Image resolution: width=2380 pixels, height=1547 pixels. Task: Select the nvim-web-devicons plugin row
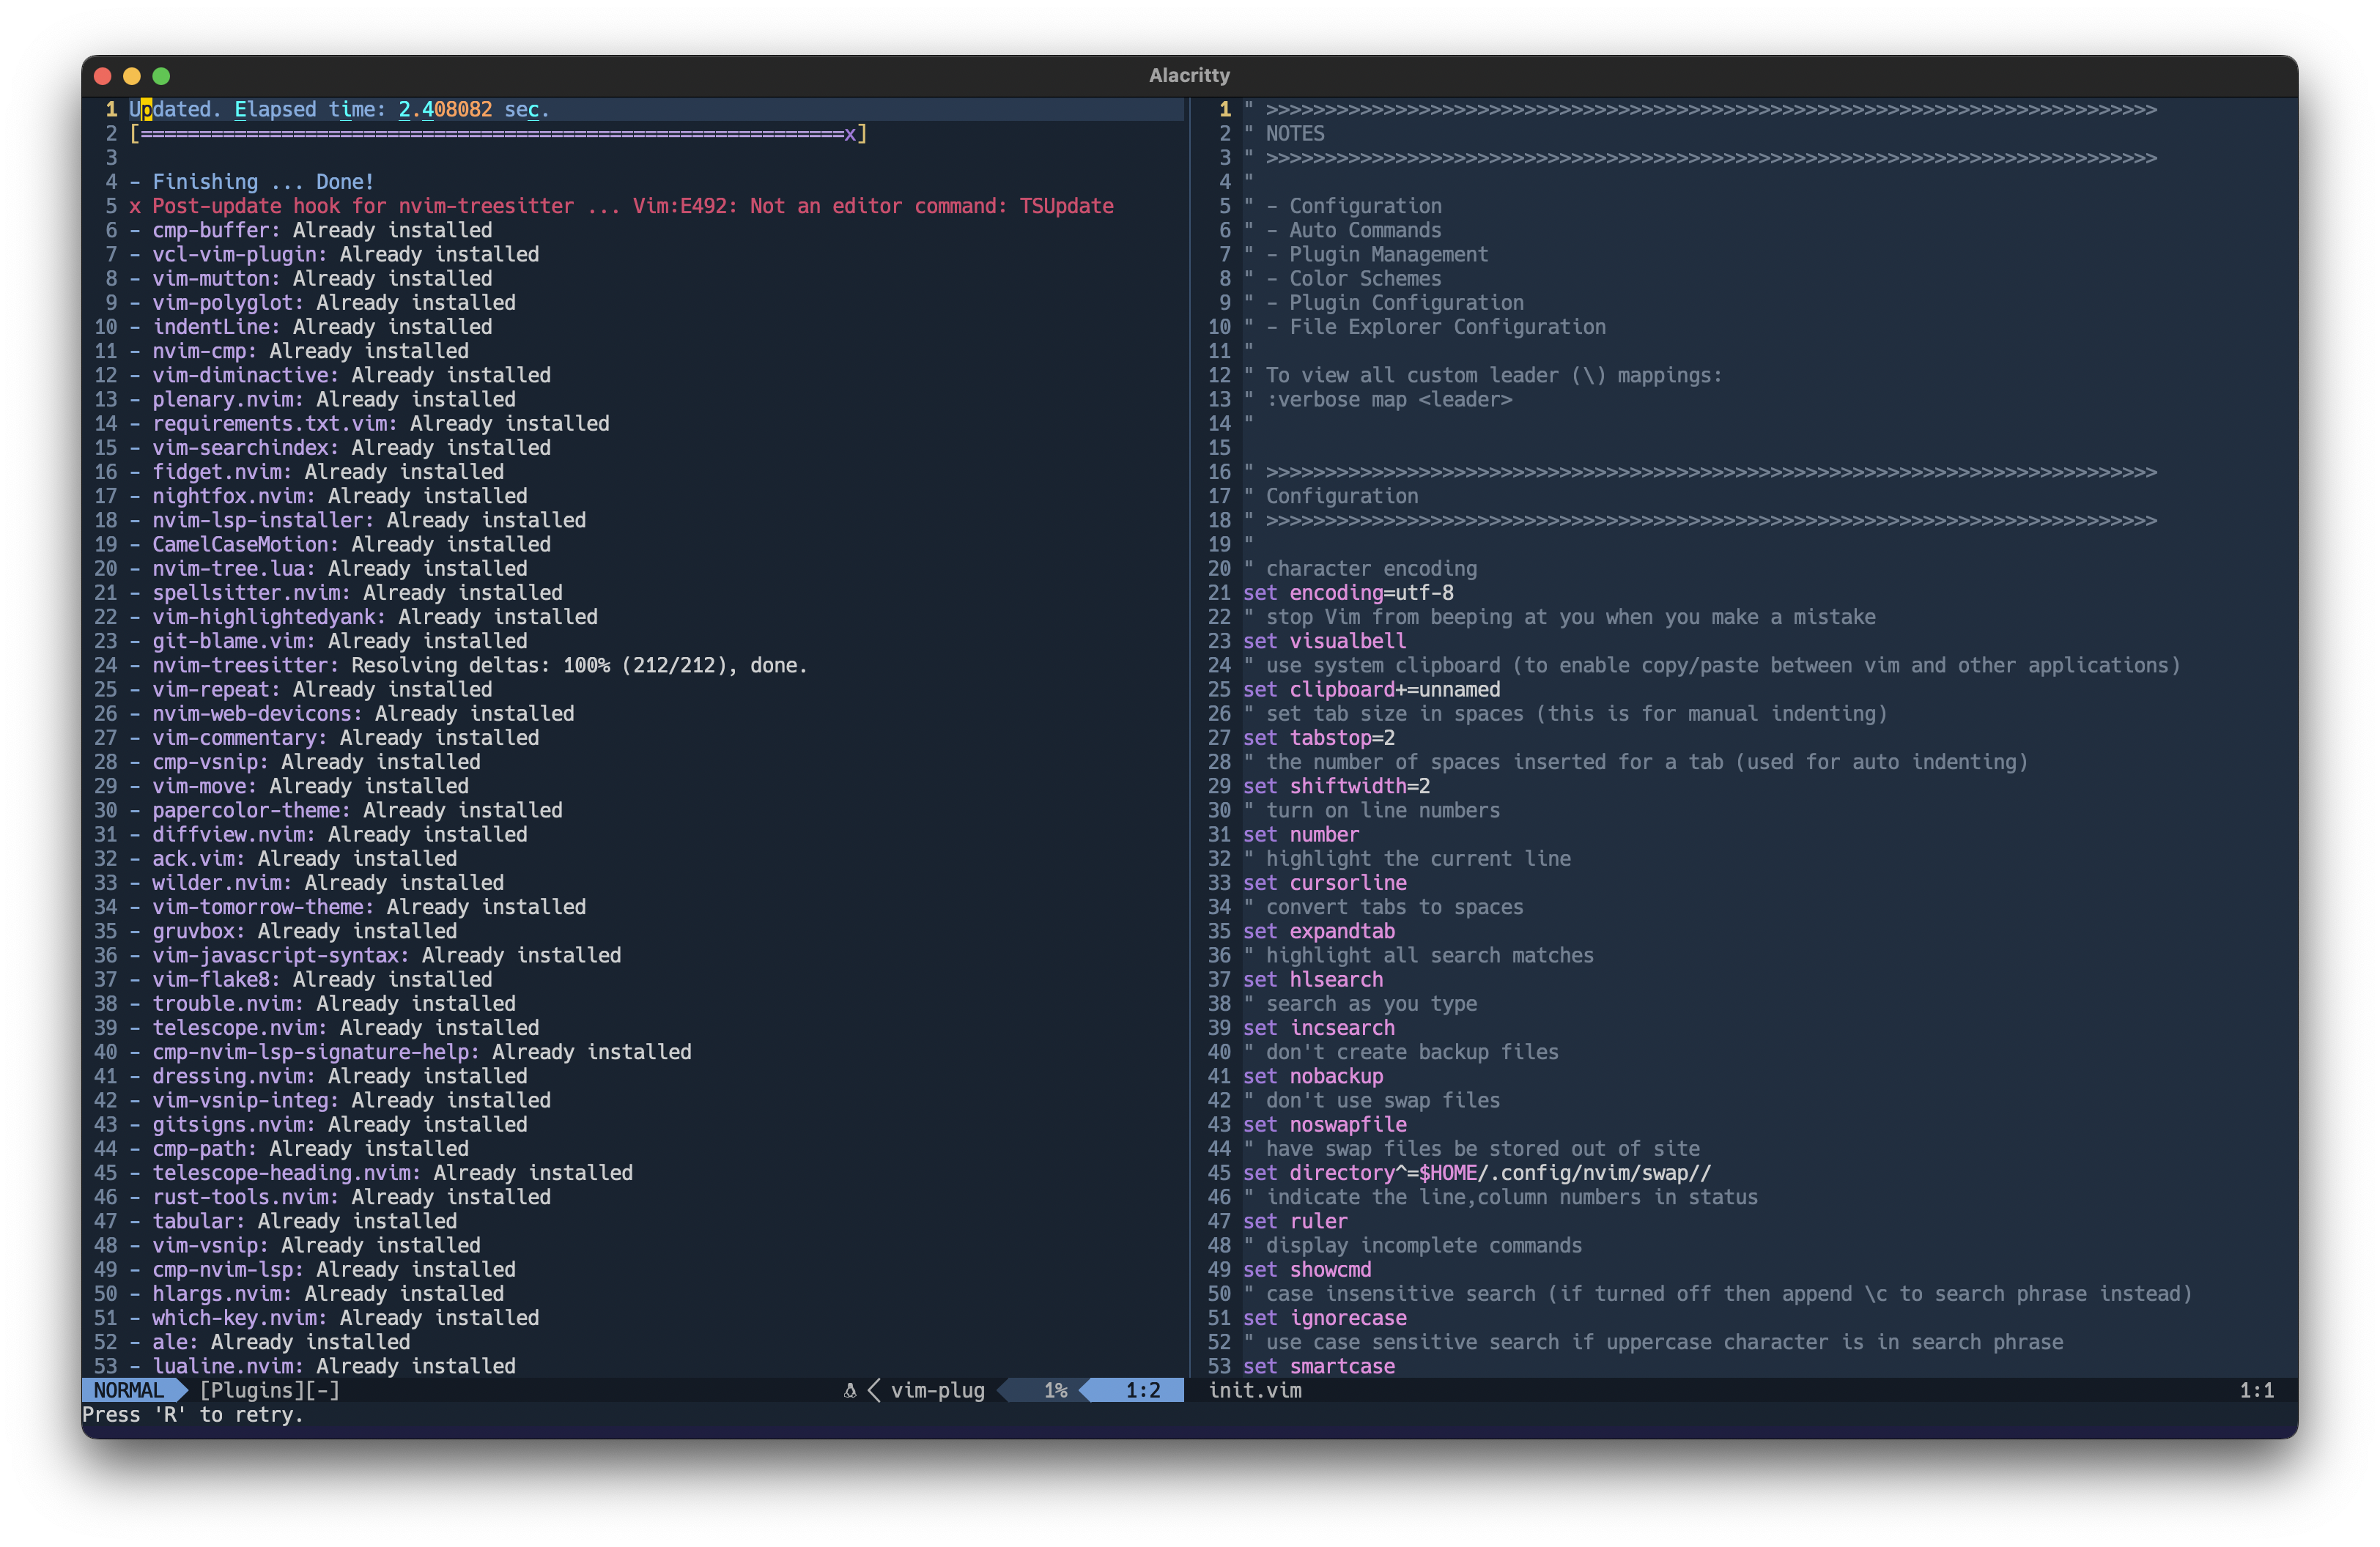click(x=351, y=713)
